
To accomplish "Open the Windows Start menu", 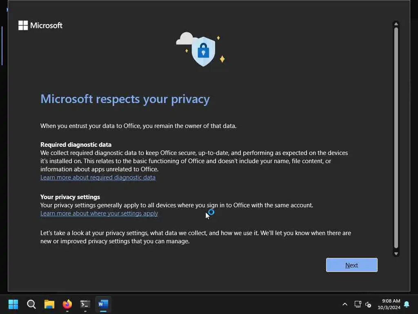I will (x=13, y=304).
